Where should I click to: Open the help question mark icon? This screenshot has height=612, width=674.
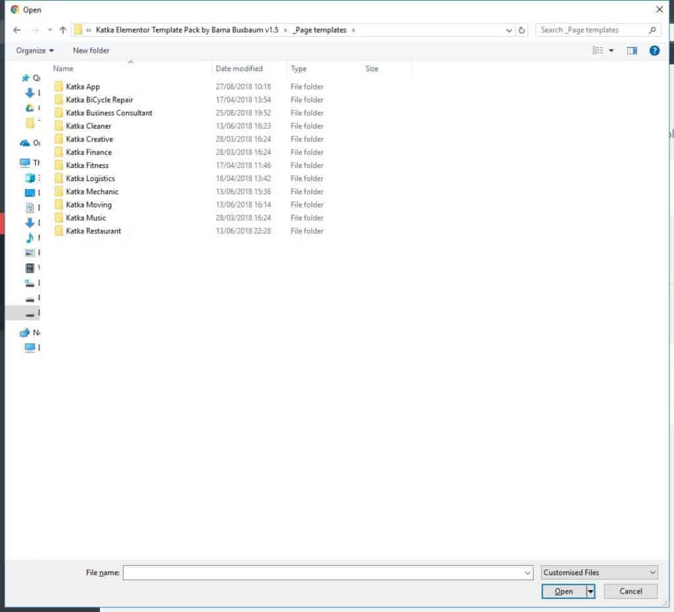(x=654, y=51)
